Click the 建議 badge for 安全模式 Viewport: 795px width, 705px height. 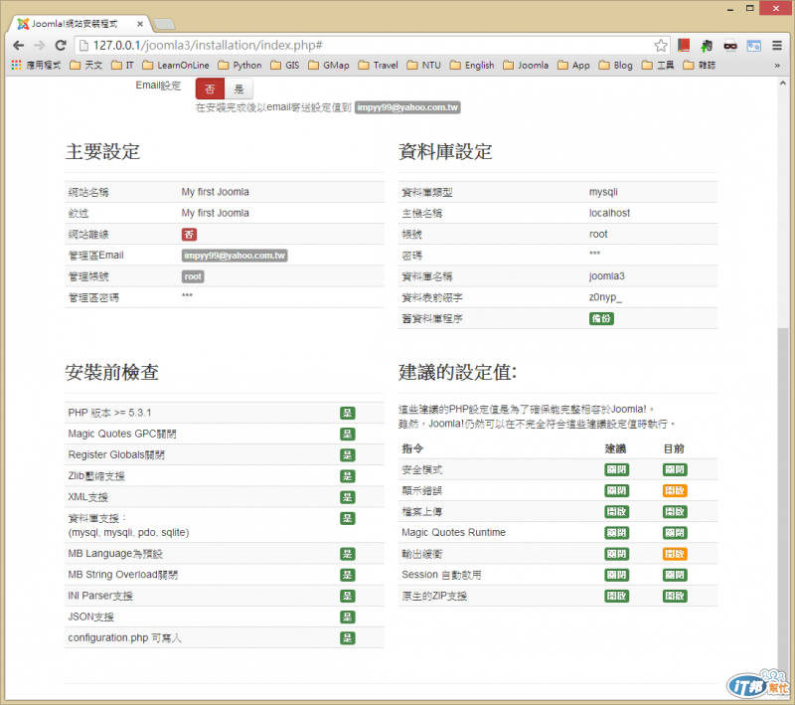click(617, 469)
